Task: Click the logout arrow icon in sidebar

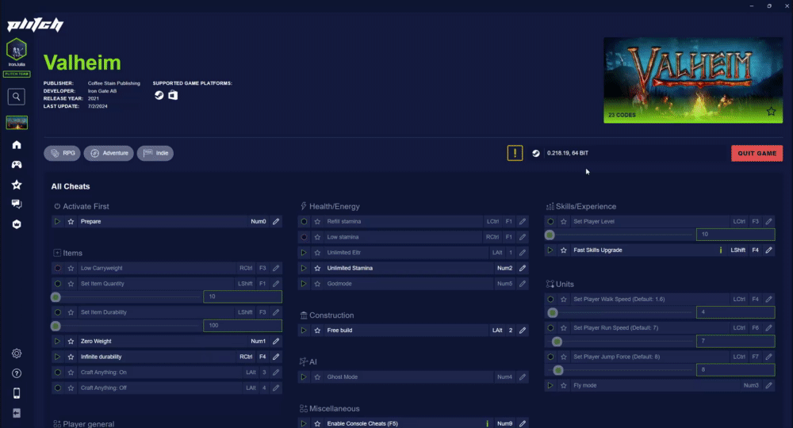Action: 17,413
